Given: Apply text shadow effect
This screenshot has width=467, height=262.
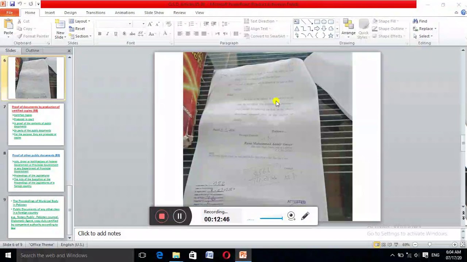Looking at the screenshot, I should [124, 34].
